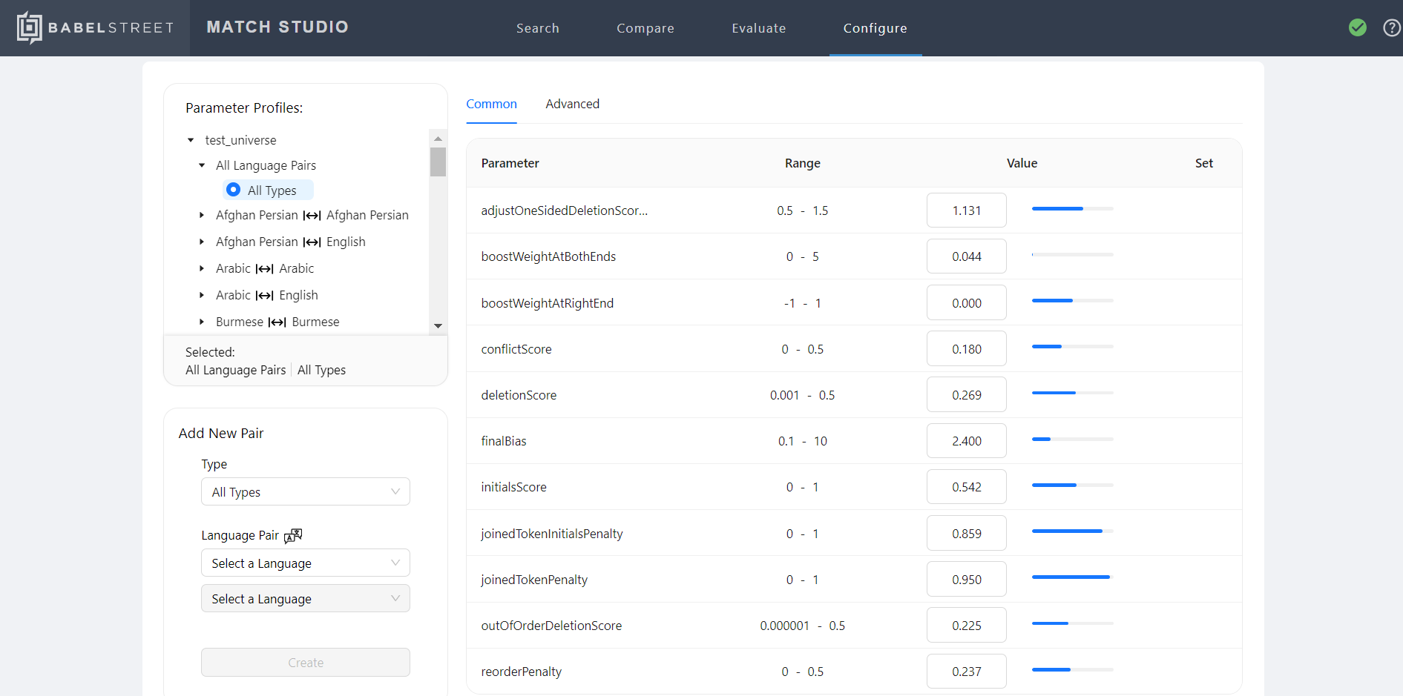Click the MATCH STUDIO title
The height and width of the screenshot is (696, 1403).
[x=277, y=27]
